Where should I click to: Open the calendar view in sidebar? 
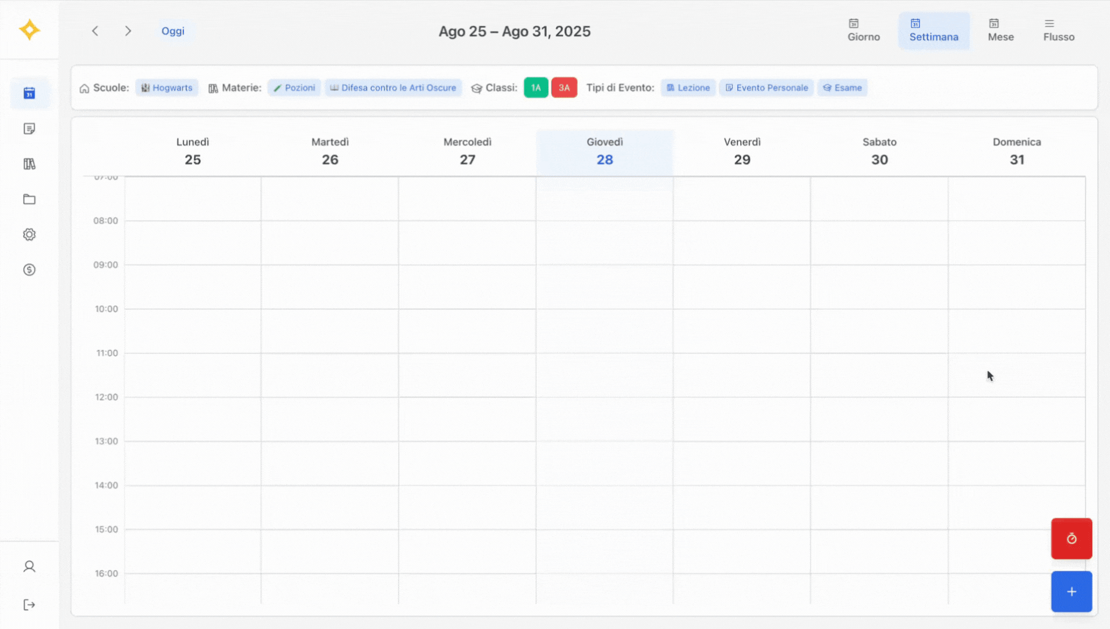[x=29, y=93]
